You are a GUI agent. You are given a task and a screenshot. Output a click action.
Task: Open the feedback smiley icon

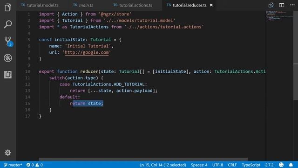pyautogui.click(x=281, y=165)
